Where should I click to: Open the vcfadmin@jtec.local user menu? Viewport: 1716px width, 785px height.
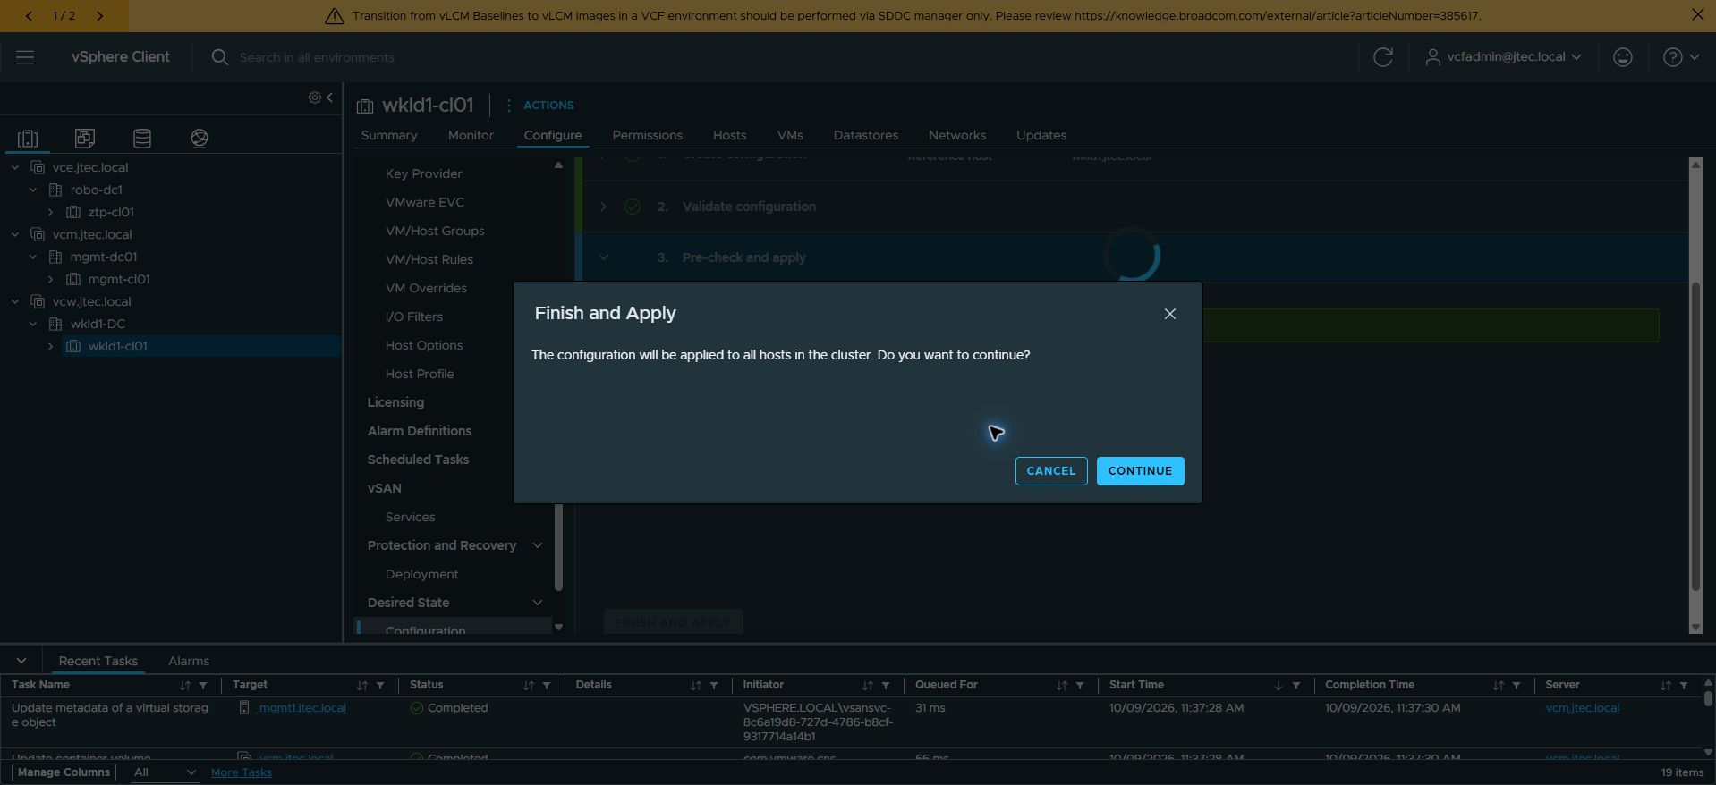click(1503, 57)
